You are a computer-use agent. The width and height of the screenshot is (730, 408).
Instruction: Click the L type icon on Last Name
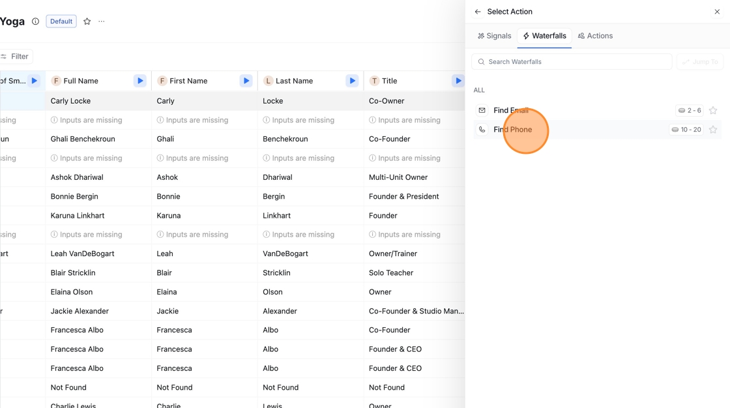pos(268,81)
